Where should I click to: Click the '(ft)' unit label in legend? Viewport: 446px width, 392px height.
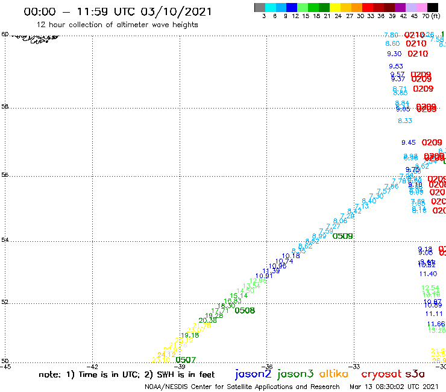(x=436, y=16)
